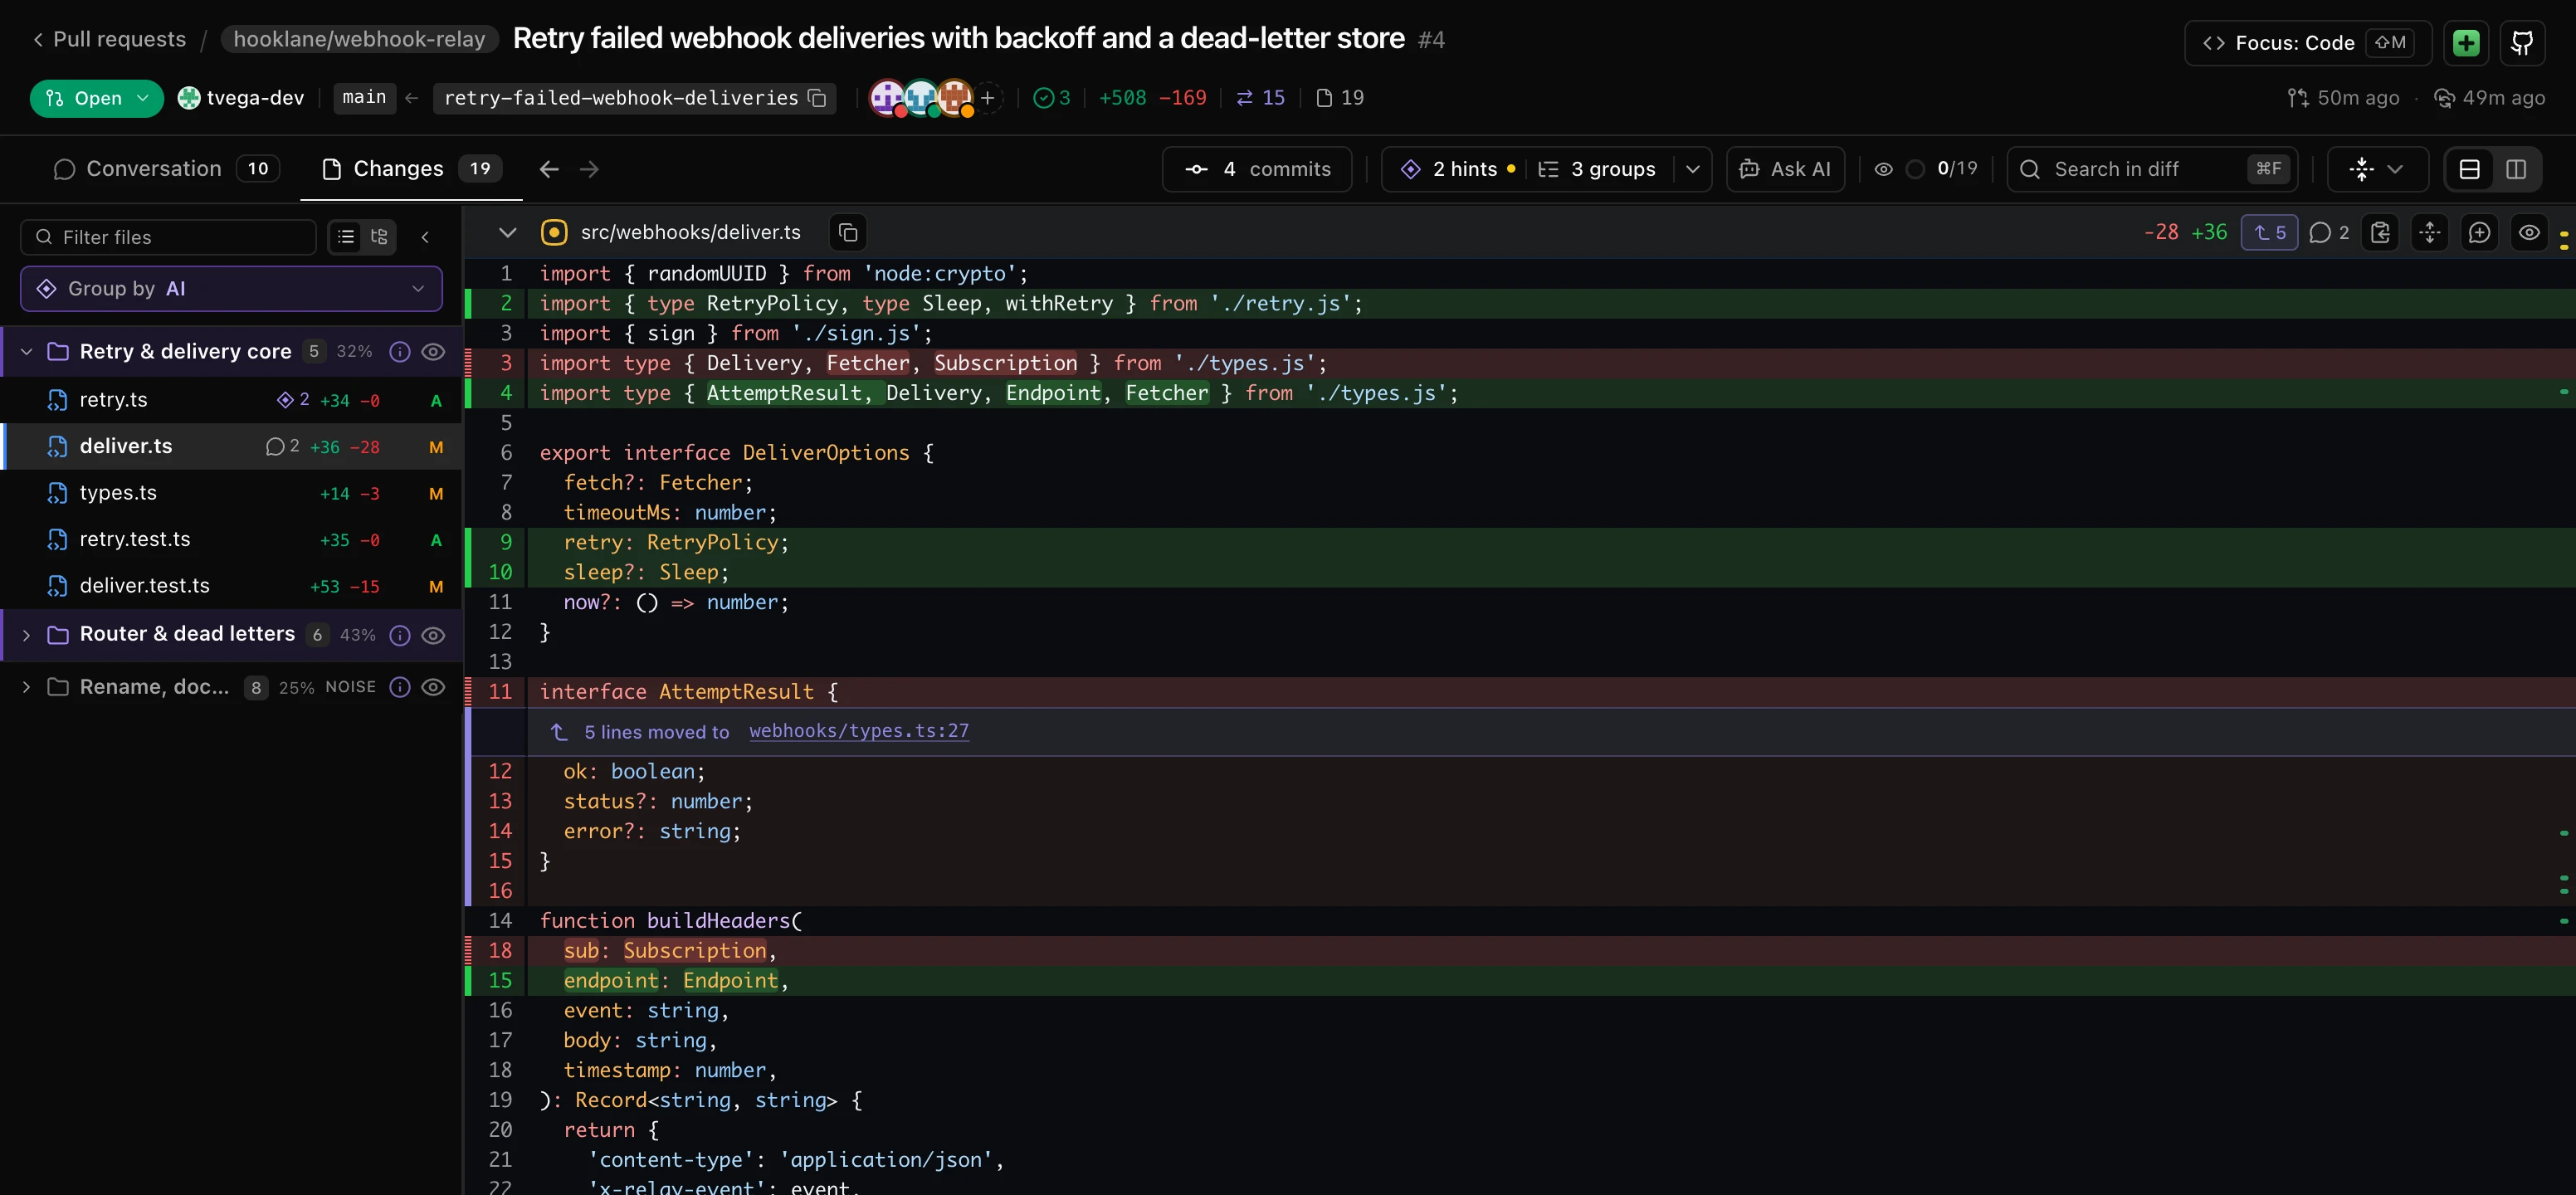Click the main base branch label
Screen dimensions: 2576x1195
(x=364, y=98)
